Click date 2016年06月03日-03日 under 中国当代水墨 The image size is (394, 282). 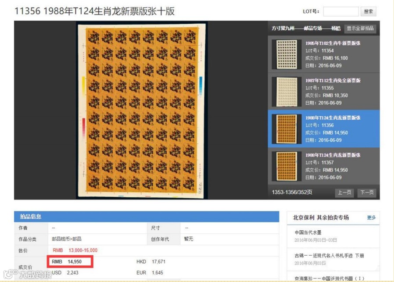(315, 240)
